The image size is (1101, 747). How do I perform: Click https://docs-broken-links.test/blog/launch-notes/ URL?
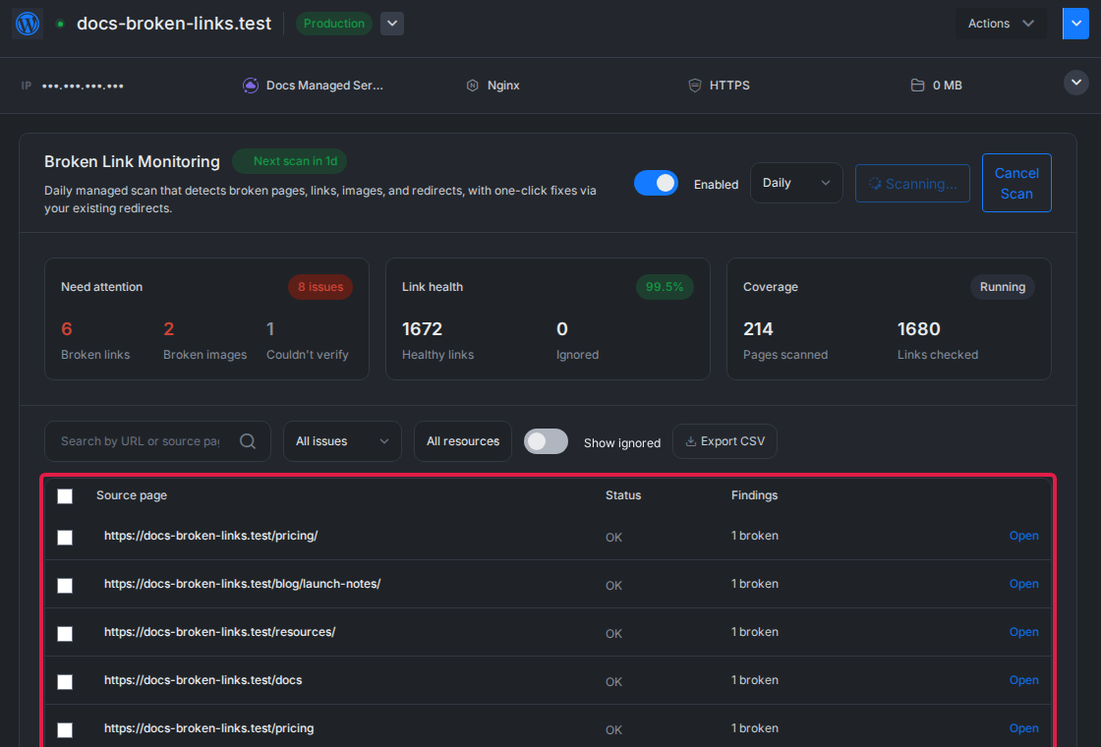pos(242,584)
